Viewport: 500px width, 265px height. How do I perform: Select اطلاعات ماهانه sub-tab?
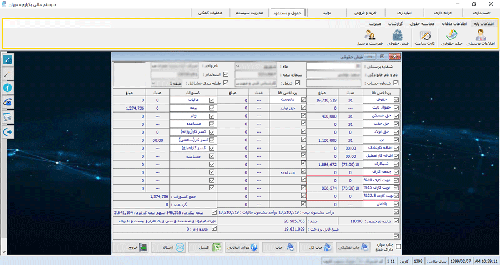coord(454,24)
